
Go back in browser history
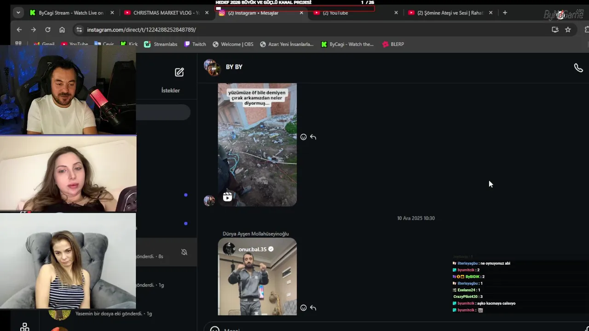click(x=19, y=29)
